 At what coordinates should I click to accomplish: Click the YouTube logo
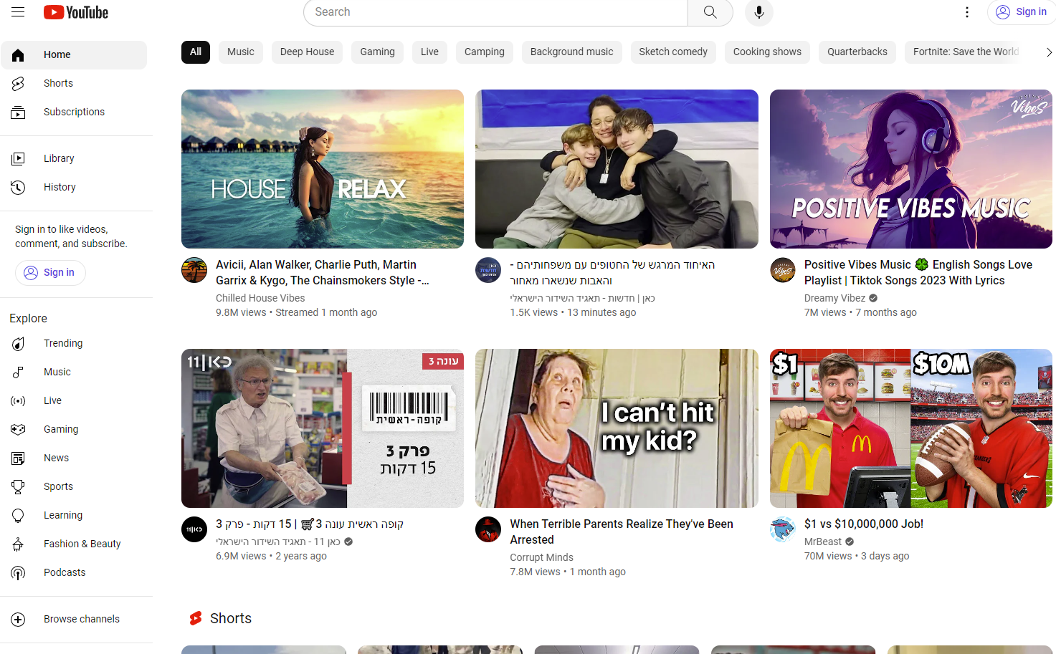76,12
